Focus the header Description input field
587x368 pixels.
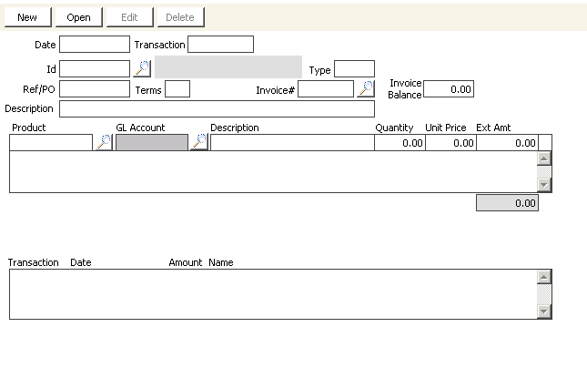(217, 108)
